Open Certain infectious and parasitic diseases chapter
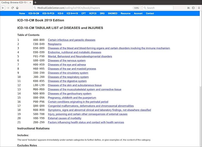Viewport: 202px width, 147px height. (72, 40)
